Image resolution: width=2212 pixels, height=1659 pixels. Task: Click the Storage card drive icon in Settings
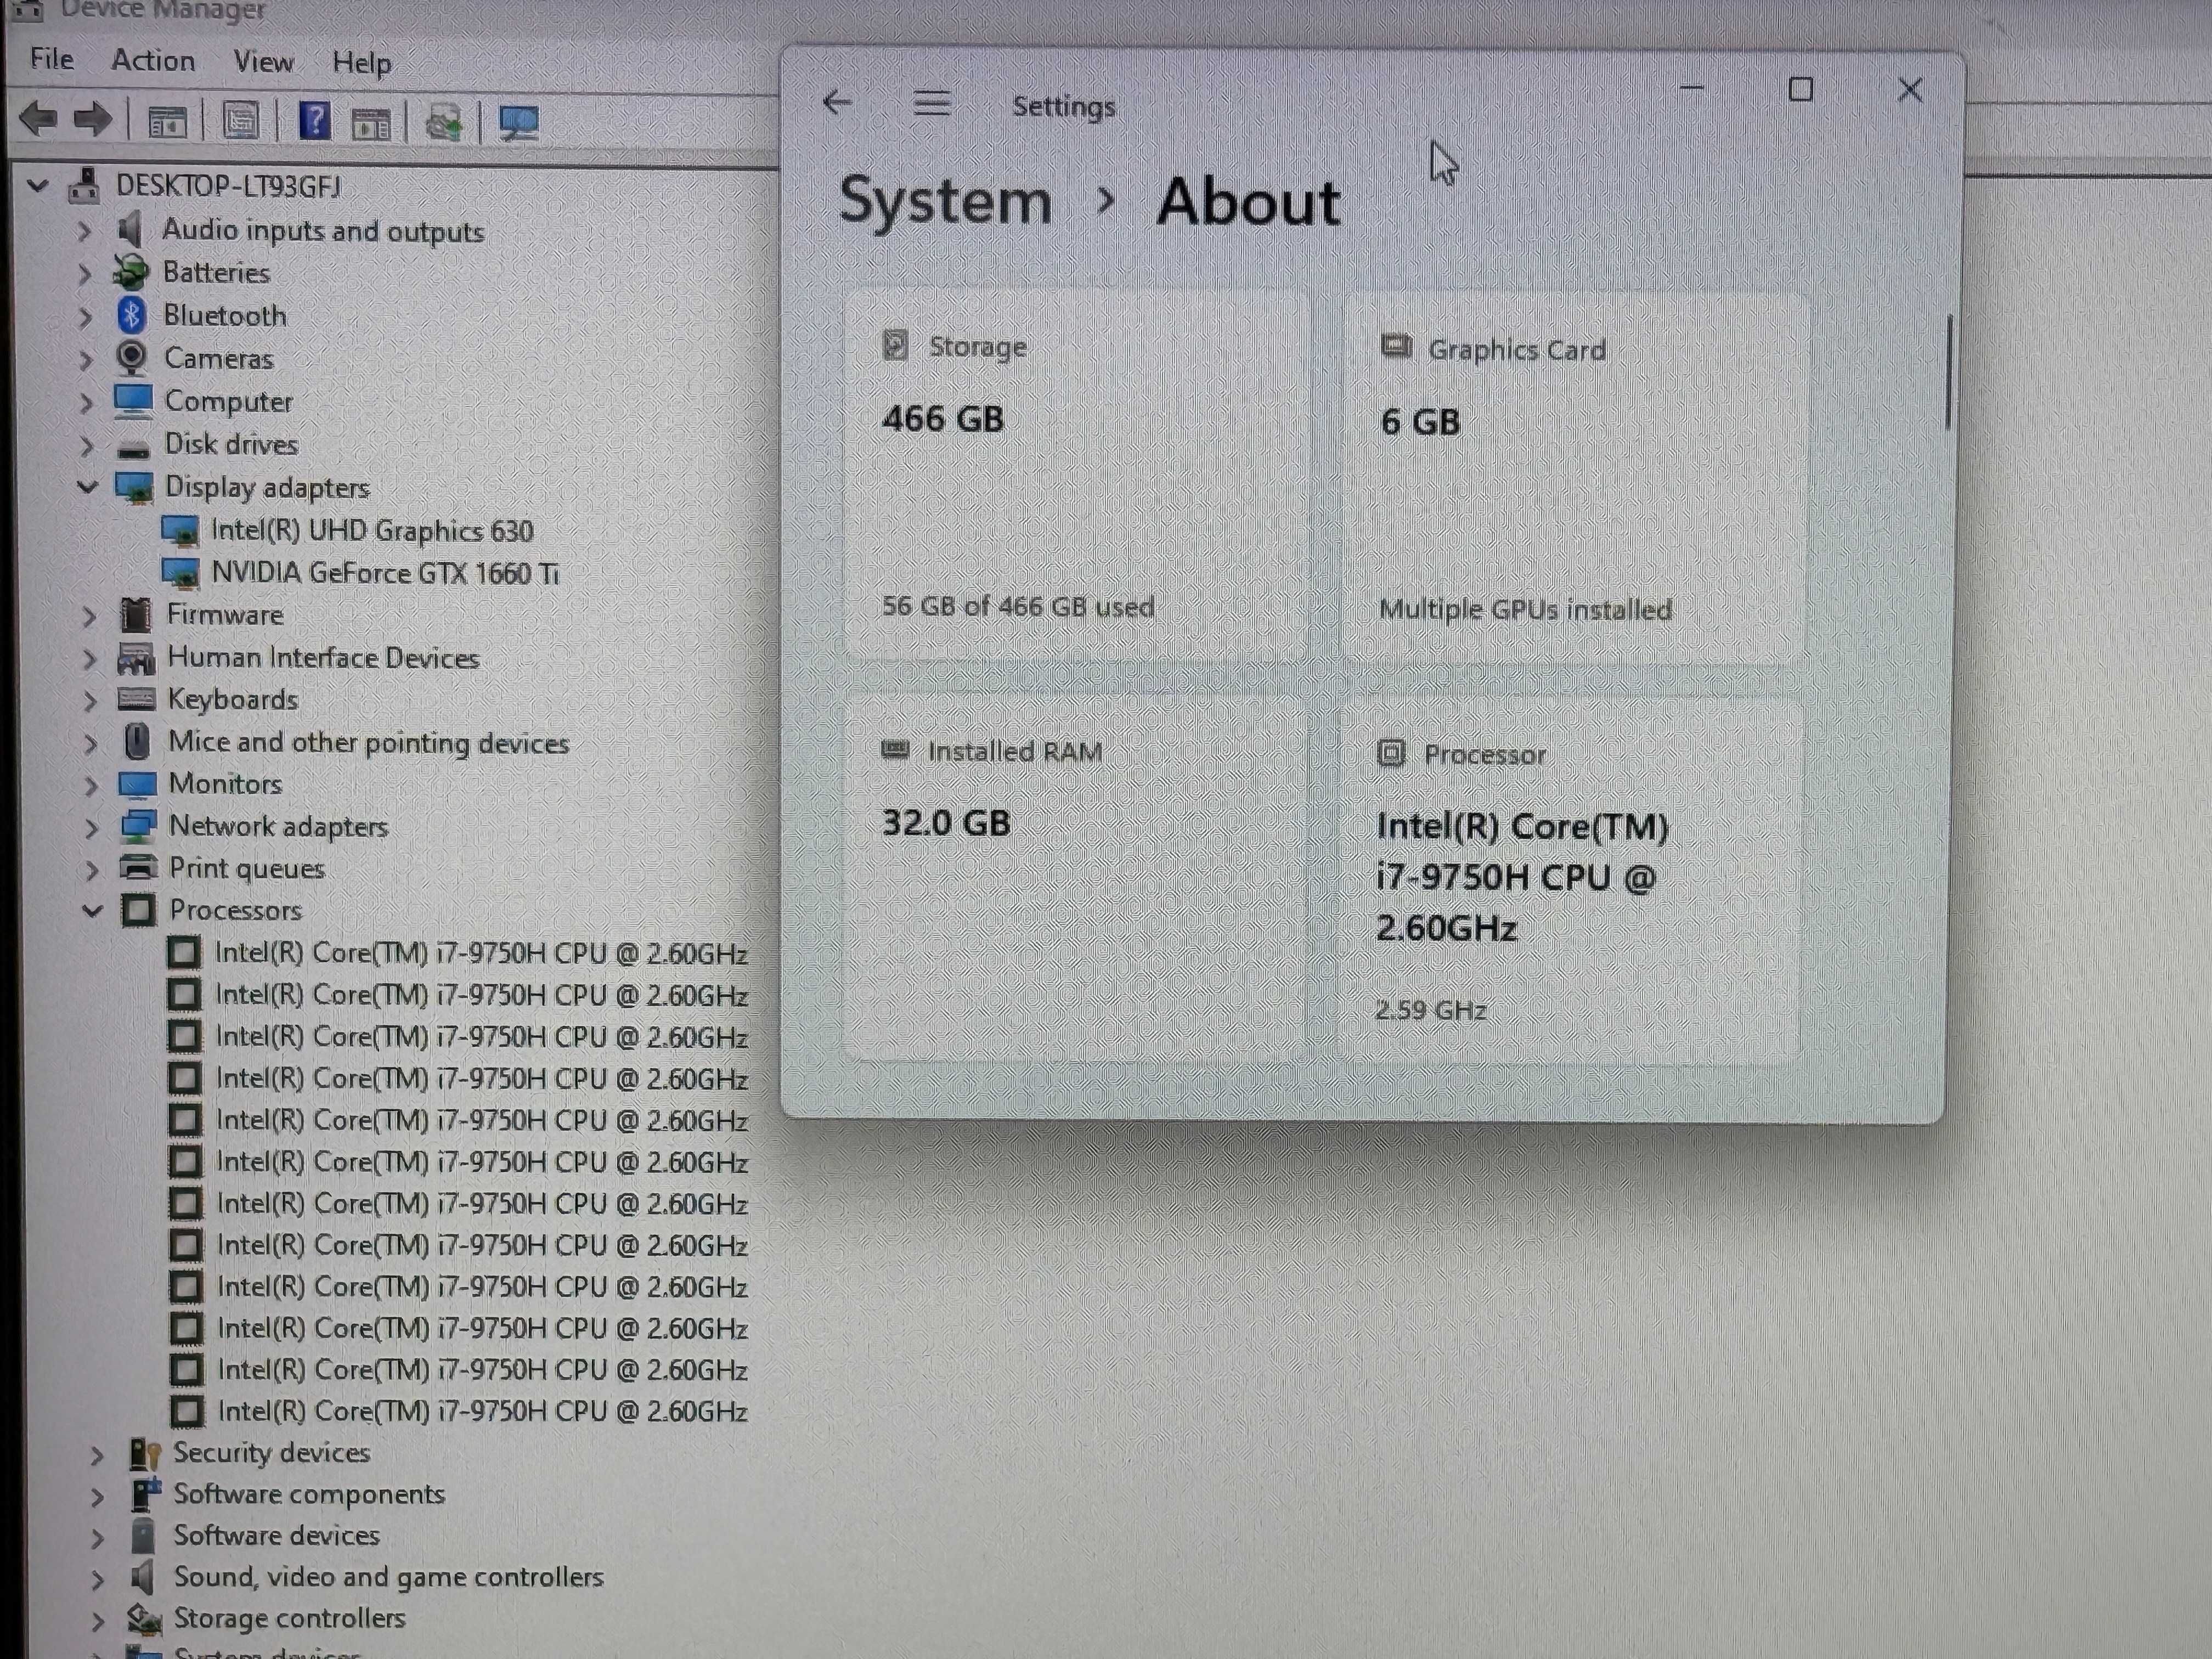pyautogui.click(x=895, y=346)
